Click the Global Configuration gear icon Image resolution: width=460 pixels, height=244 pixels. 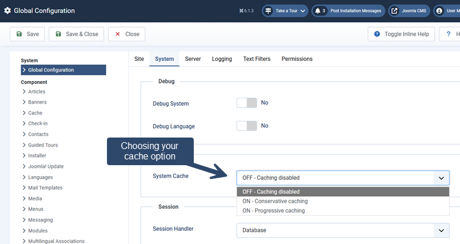[7, 10]
